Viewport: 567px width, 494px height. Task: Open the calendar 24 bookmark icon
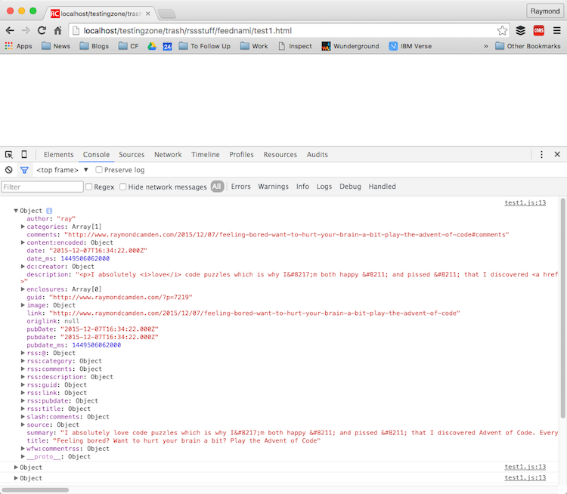click(167, 46)
